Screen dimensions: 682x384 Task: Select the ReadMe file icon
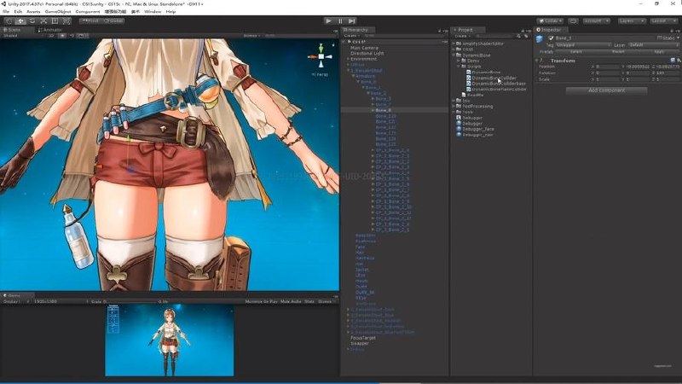(464, 95)
